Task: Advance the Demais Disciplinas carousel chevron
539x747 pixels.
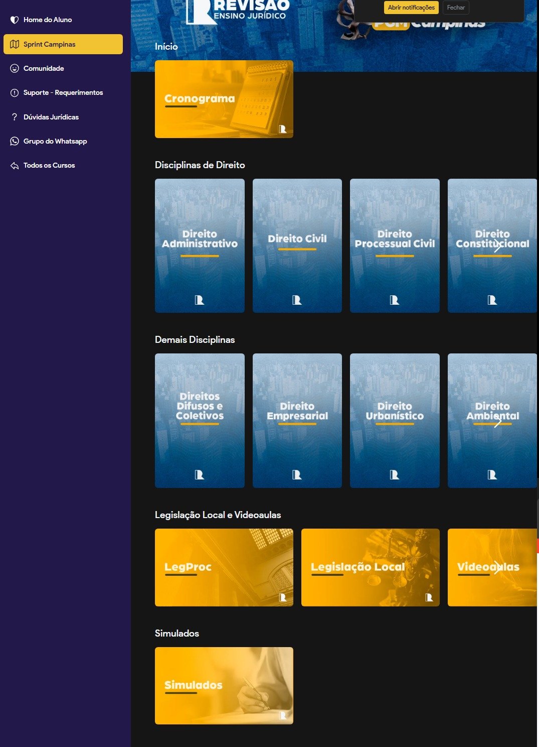Action: (x=497, y=422)
